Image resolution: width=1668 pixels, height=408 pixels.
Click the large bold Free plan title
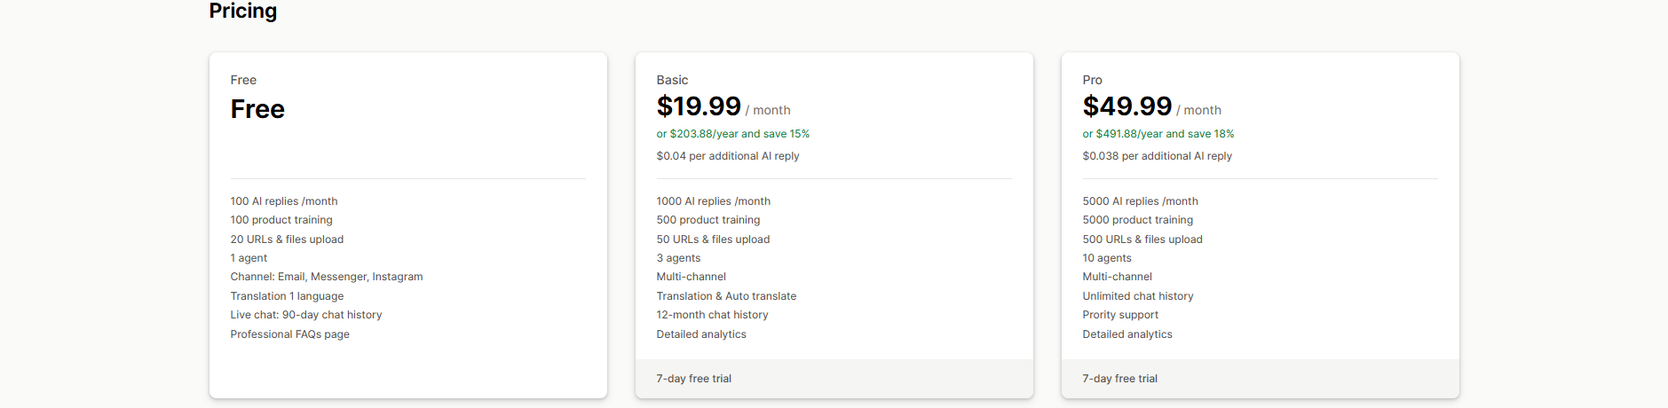point(257,109)
